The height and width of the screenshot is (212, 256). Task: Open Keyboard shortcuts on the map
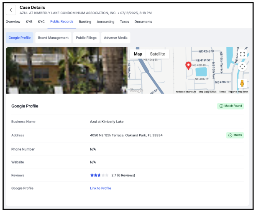point(186,92)
